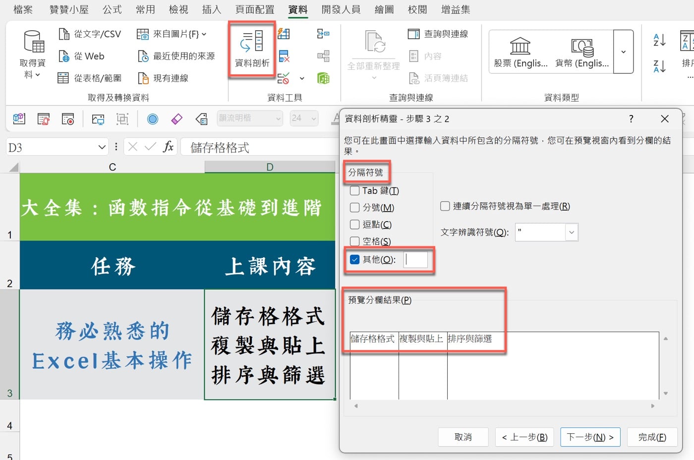Switch to the 開發人員 ribbon tab

click(341, 9)
